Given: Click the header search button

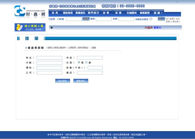Looking at the screenshot, I should click(x=86, y=19).
